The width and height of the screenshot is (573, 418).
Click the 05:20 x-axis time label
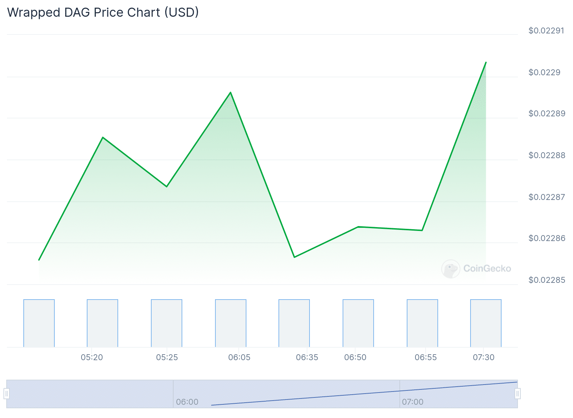[x=92, y=357]
